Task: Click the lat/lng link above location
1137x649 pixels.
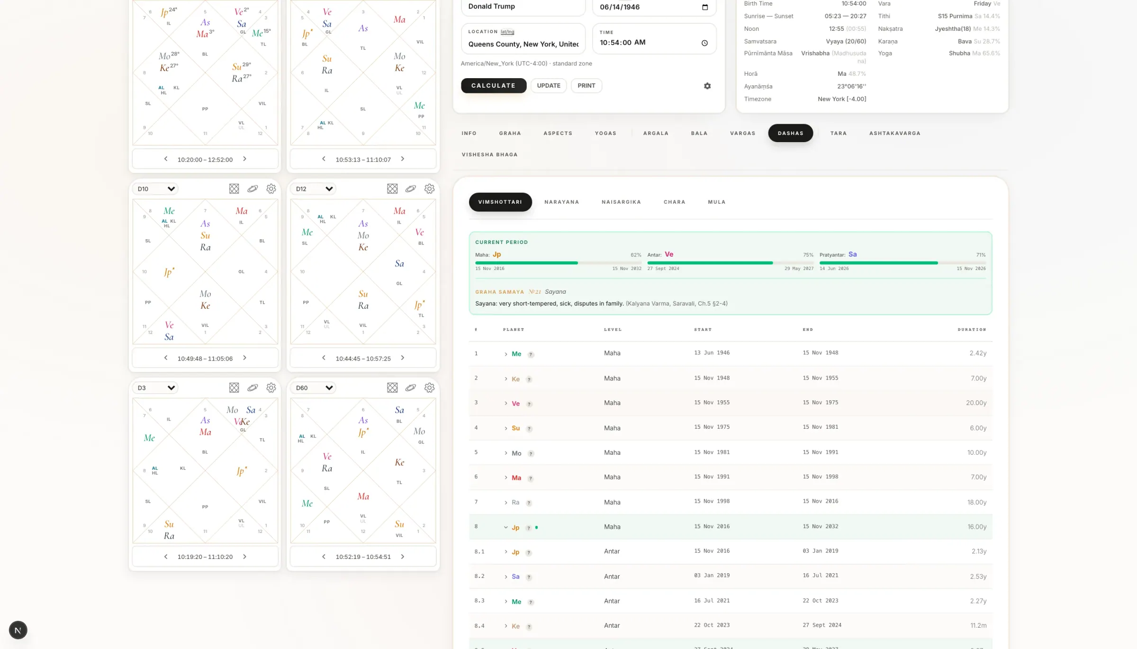Action: (x=507, y=32)
